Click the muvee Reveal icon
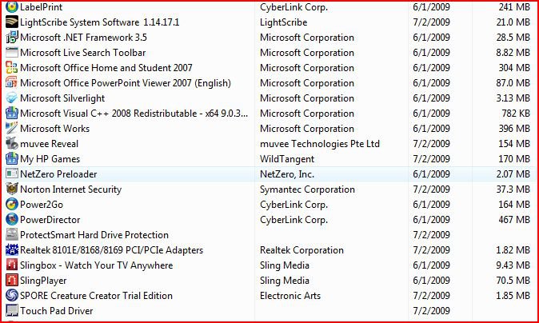 (12, 144)
